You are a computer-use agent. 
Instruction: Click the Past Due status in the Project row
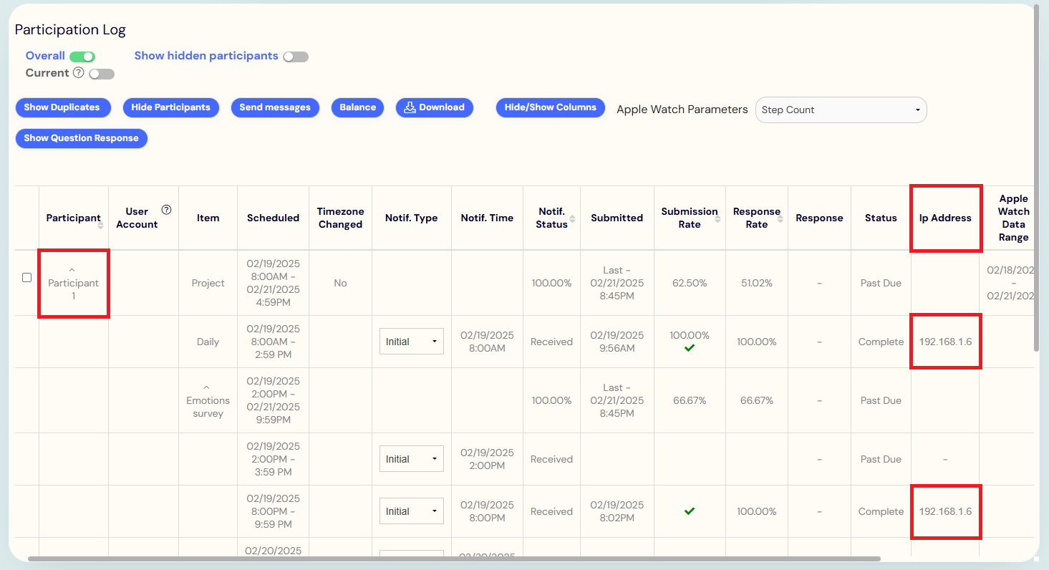(881, 283)
